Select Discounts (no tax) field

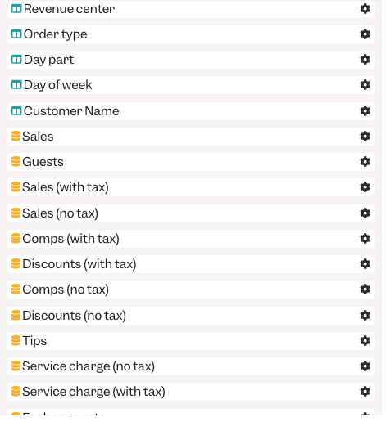(x=190, y=316)
